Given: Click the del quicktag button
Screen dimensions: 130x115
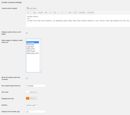Looking at the screenshot, I should click(x=46, y=12).
